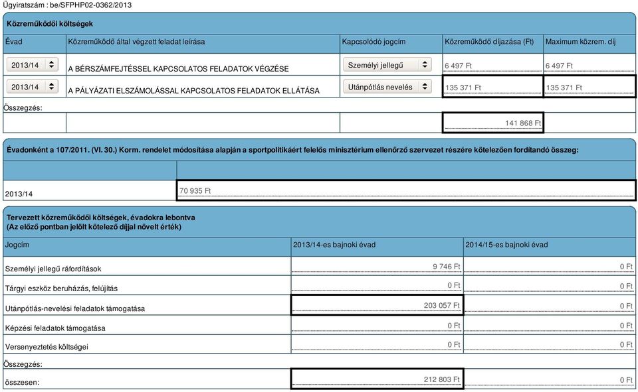Click the 2014/15 field for Utánpótlás-nevelési feladatok
This screenshot has width=638, height=392.
[x=550, y=306]
